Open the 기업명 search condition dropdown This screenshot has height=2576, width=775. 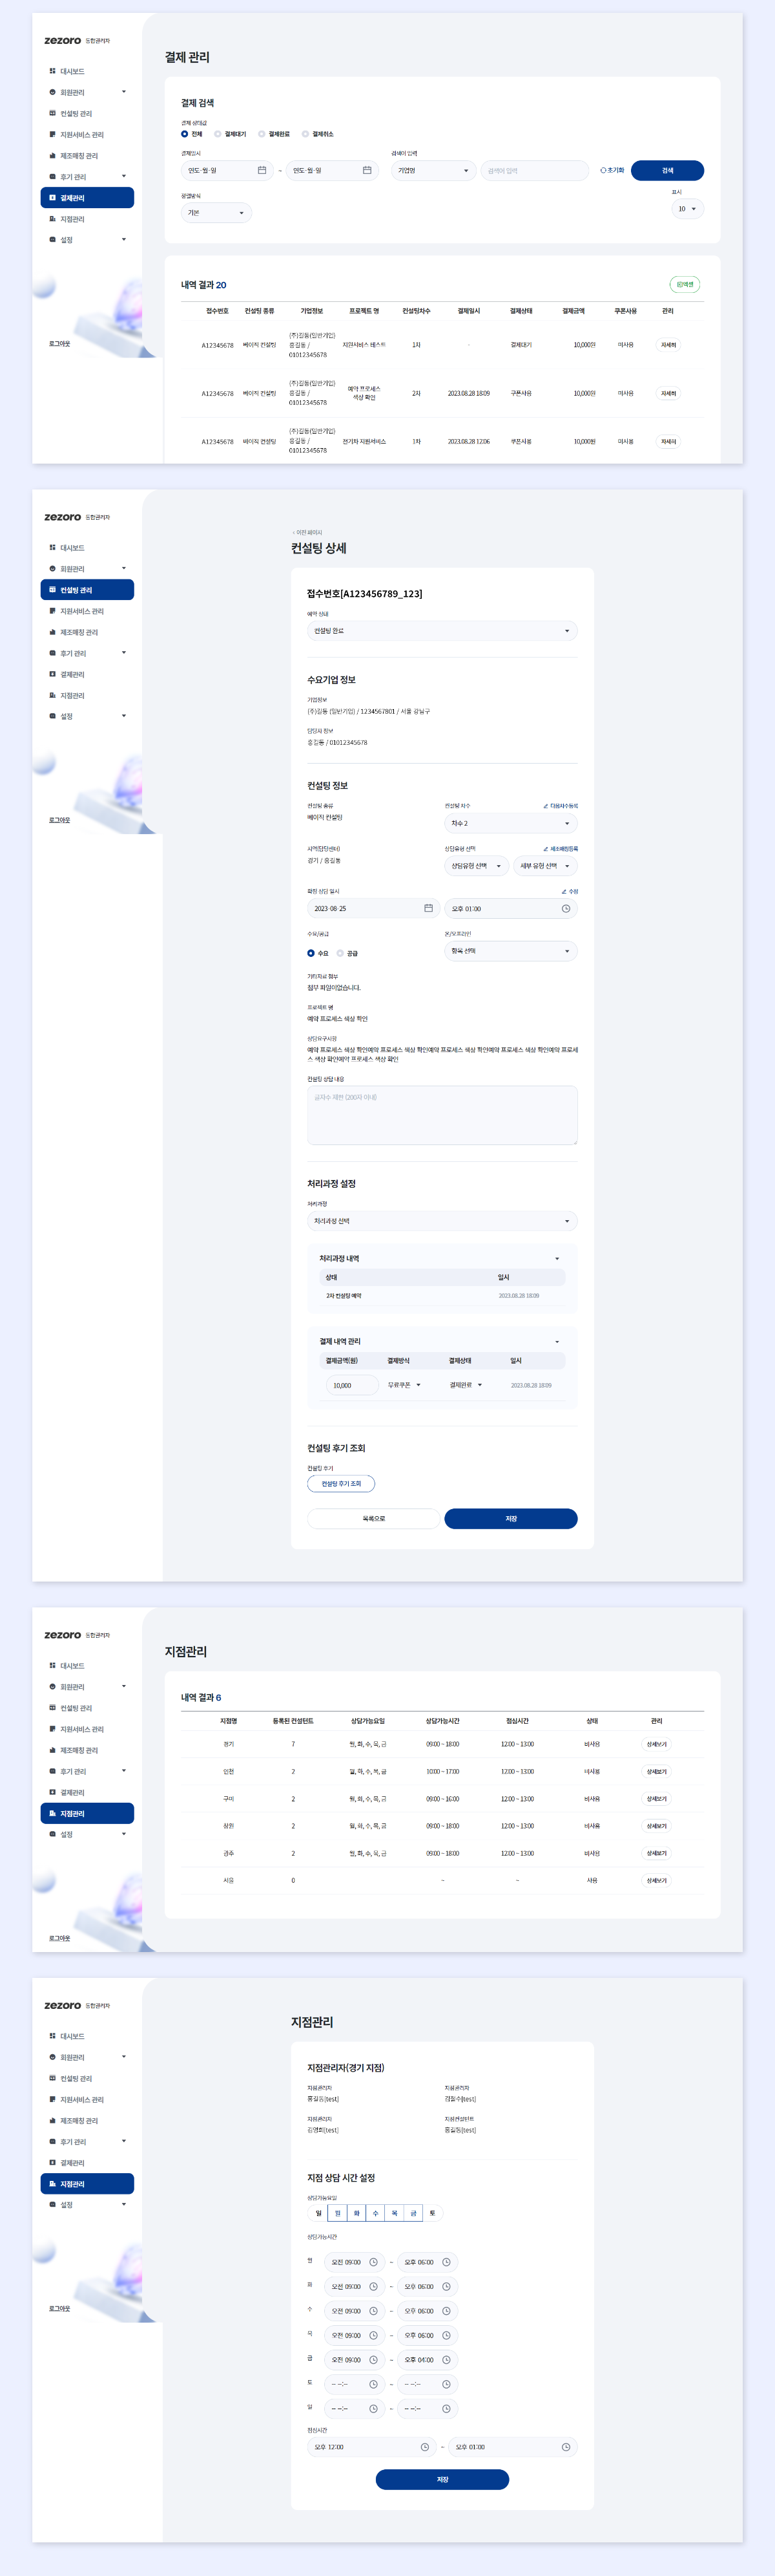pyautogui.click(x=433, y=171)
